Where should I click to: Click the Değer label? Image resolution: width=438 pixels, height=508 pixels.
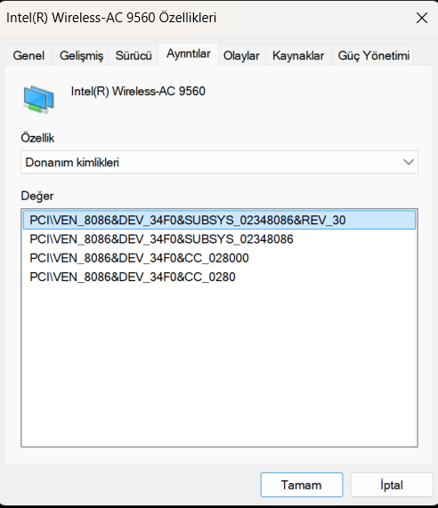(x=37, y=197)
